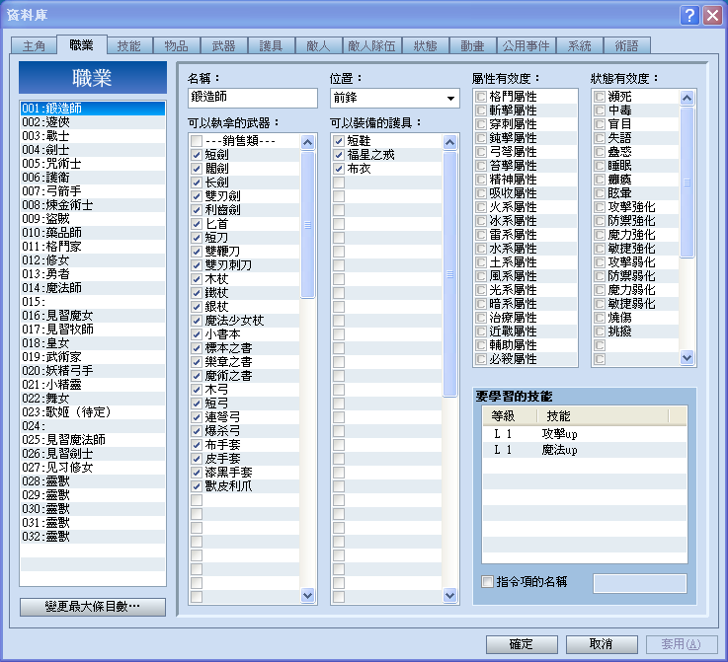Check the ---銷售類--- weapon checkbox
Viewport: 728px width, 662px height.
coord(197,141)
